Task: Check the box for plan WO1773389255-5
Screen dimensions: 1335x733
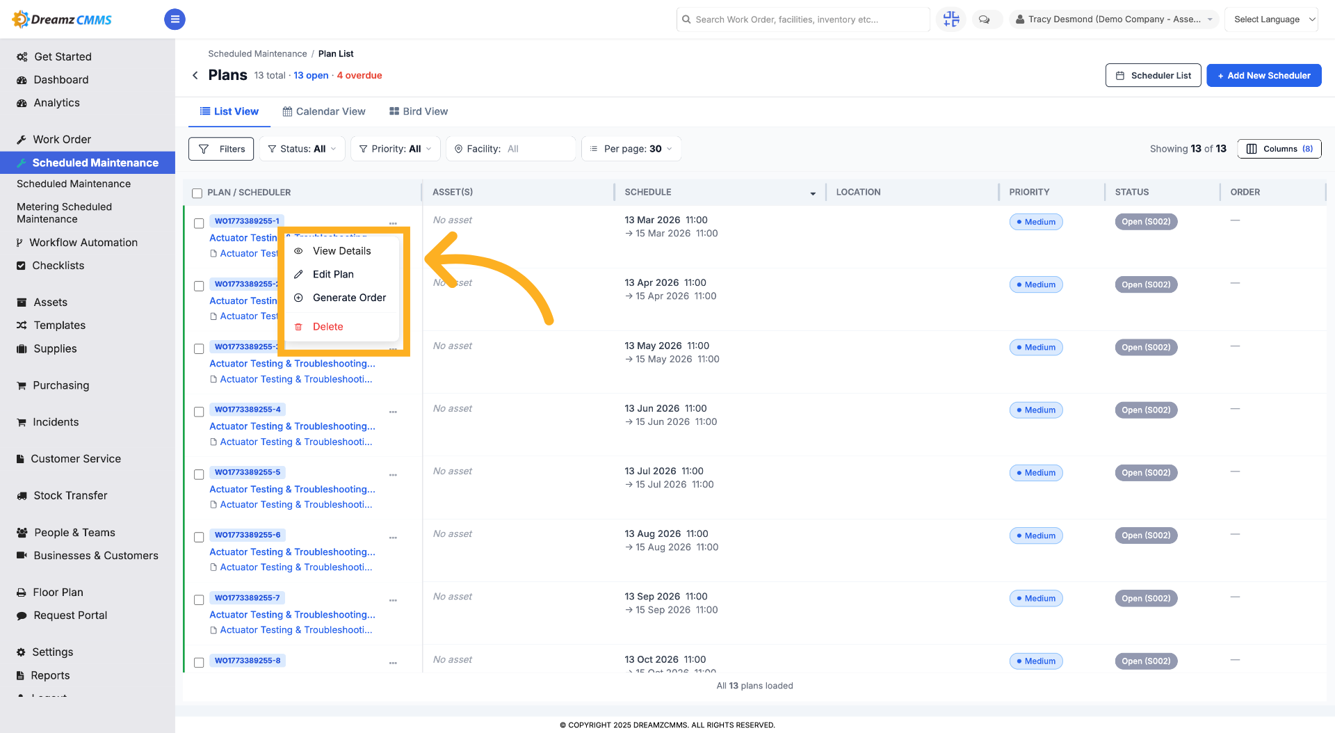Action: [199, 474]
